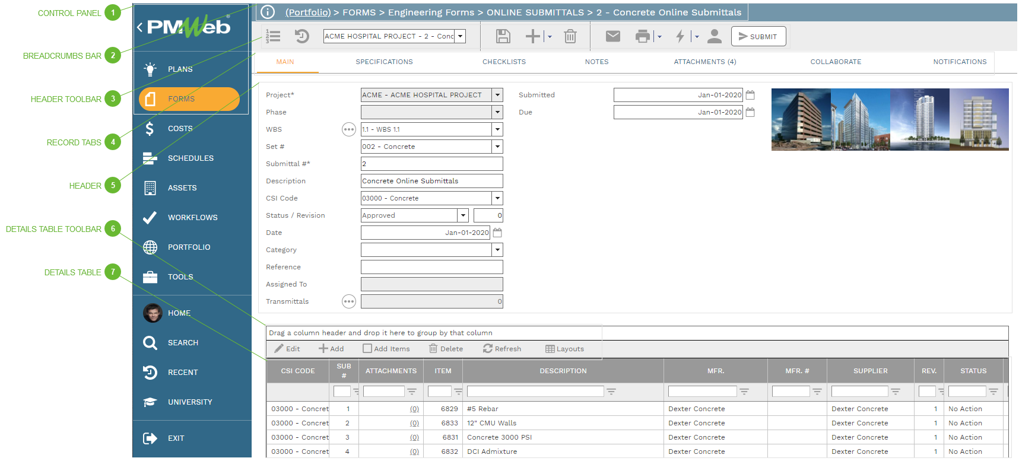The height and width of the screenshot is (461, 1019).
Task: Open calendar picker for Submitted date
Action: click(750, 95)
